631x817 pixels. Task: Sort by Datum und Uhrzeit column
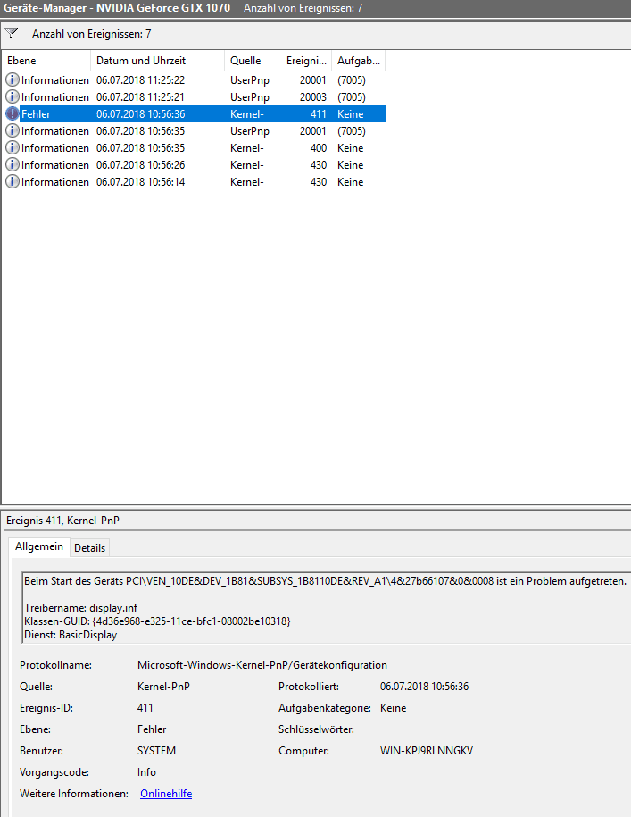point(157,61)
